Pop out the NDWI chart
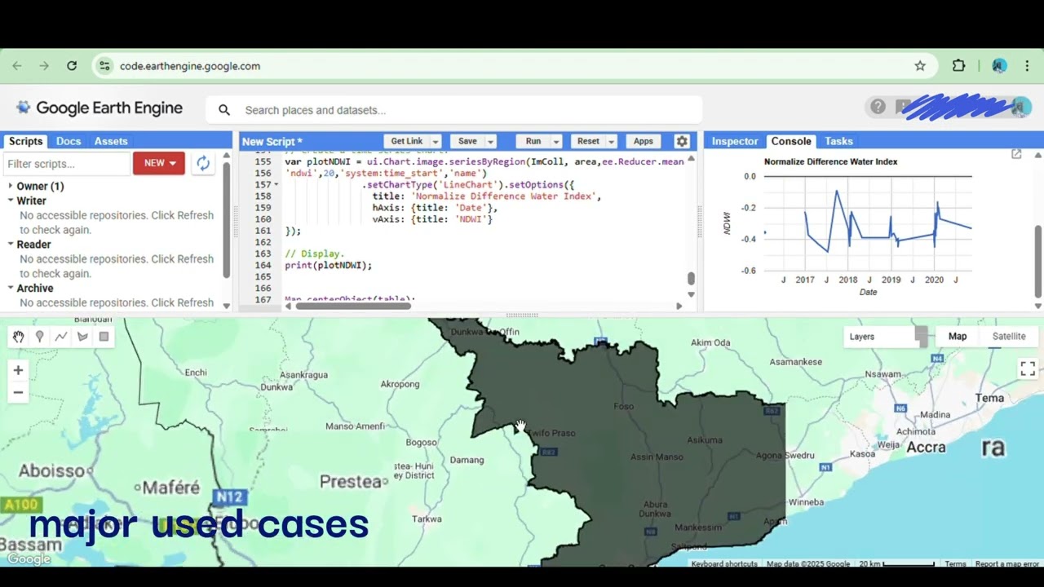The height and width of the screenshot is (587, 1044). tap(1016, 154)
